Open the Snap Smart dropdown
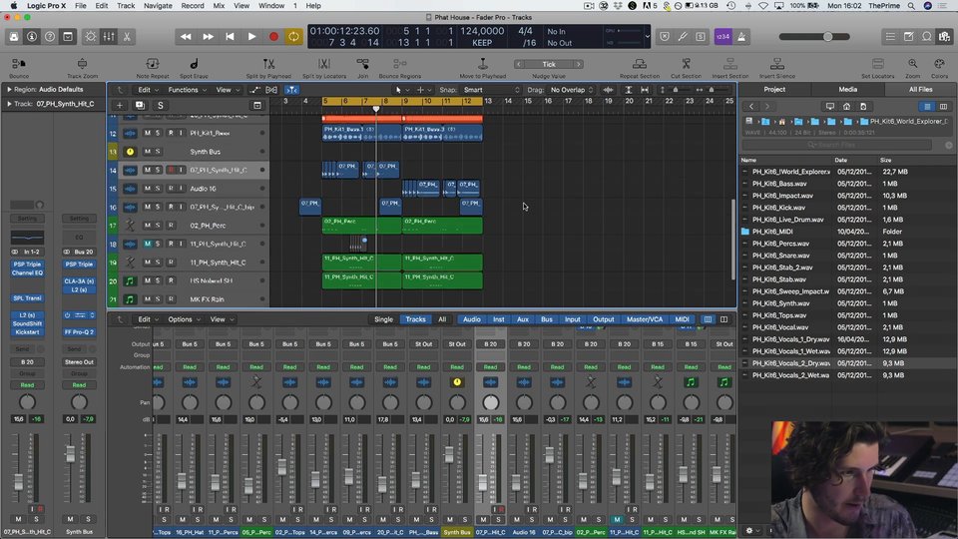This screenshot has height=539, width=958. click(491, 90)
